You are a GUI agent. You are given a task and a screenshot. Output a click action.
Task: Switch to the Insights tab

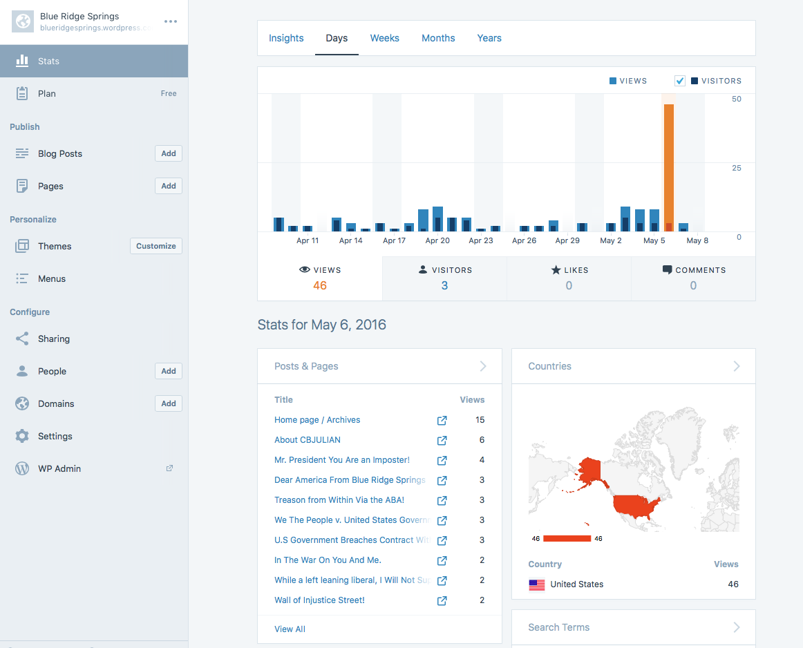(x=286, y=38)
